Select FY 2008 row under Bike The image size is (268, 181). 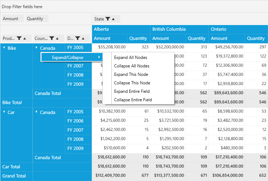(x=78, y=75)
